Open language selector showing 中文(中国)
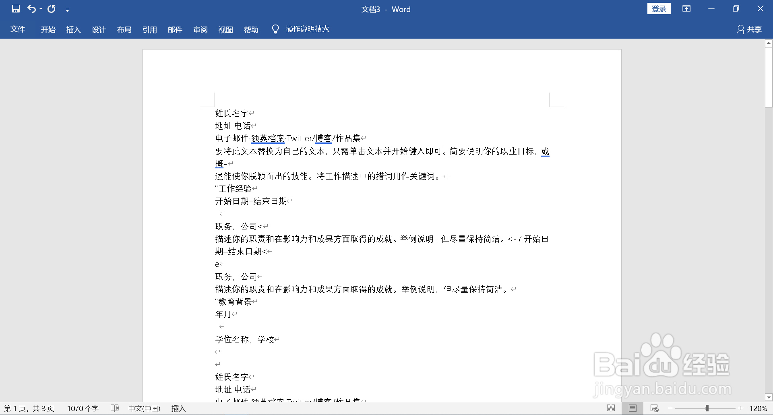Image resolution: width=773 pixels, height=415 pixels. click(144, 408)
